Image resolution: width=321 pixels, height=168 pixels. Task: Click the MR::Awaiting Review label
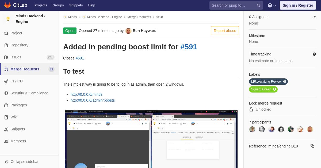pos(268,82)
